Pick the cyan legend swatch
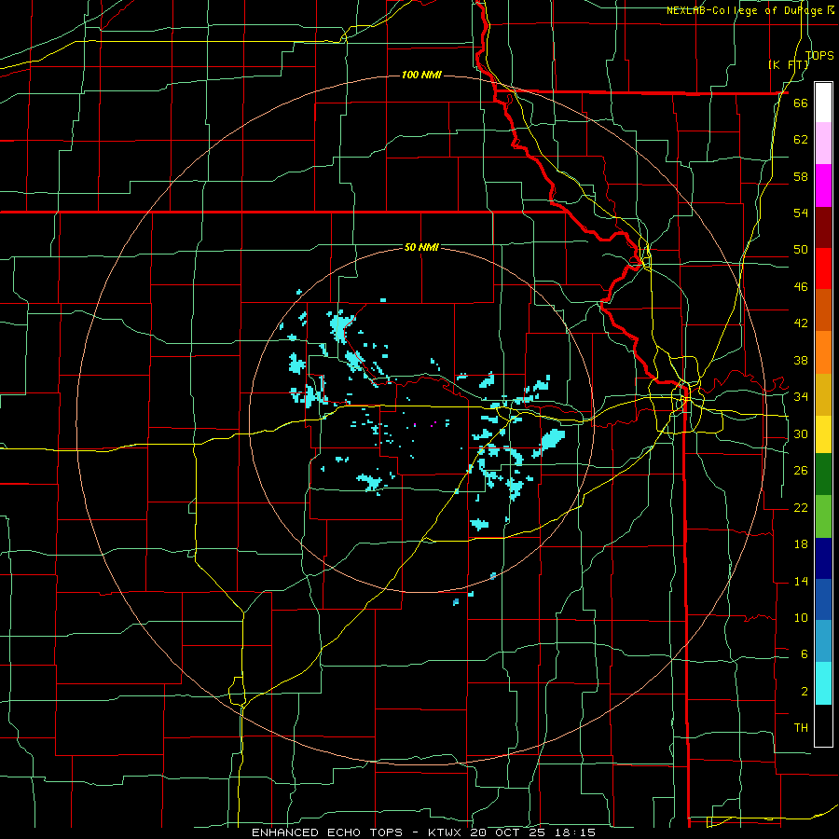 [x=823, y=682]
